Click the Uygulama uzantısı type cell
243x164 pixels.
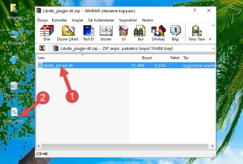point(199,66)
